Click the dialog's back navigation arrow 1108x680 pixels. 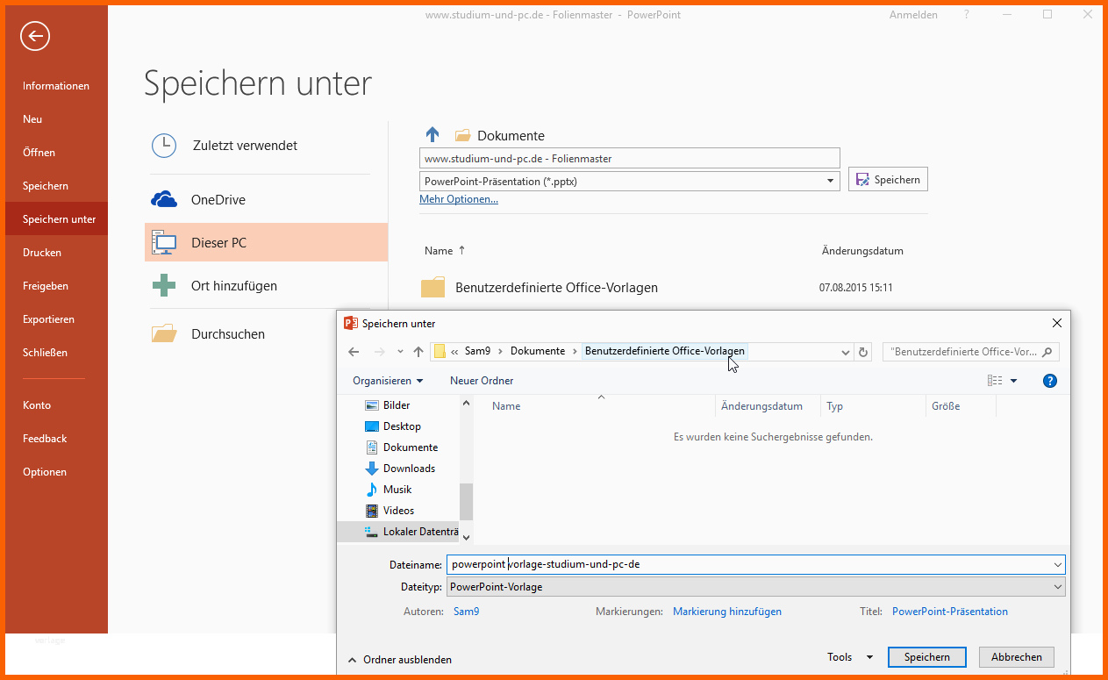tap(354, 352)
